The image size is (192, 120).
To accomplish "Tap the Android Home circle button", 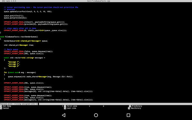I will pos(96,115).
